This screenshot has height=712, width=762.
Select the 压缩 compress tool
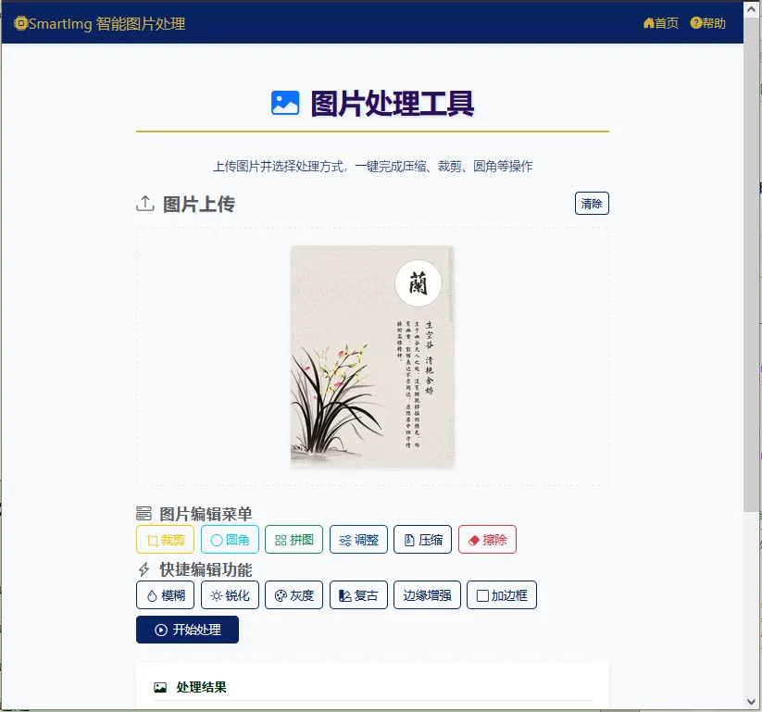coord(423,539)
